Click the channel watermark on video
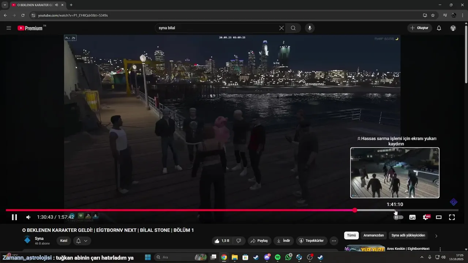The image size is (468, 263). [453, 202]
